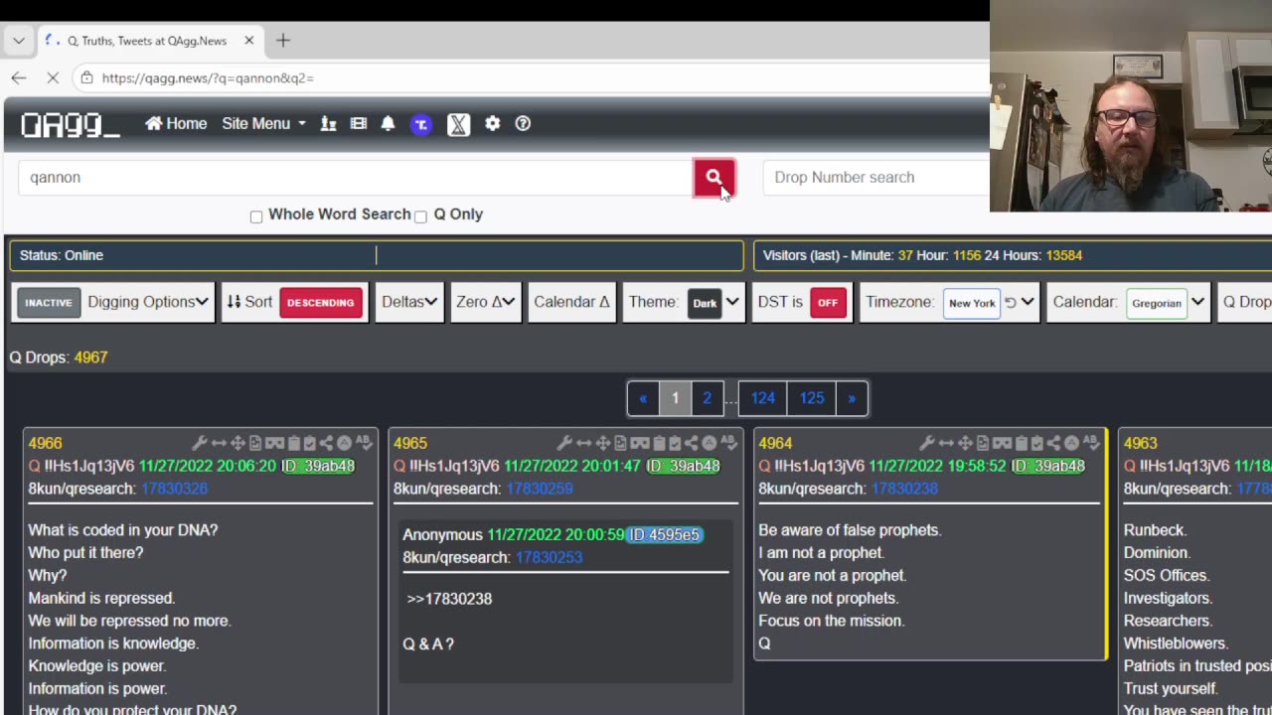Open the help question mark icon
This screenshot has height=715, width=1272.
(x=523, y=124)
